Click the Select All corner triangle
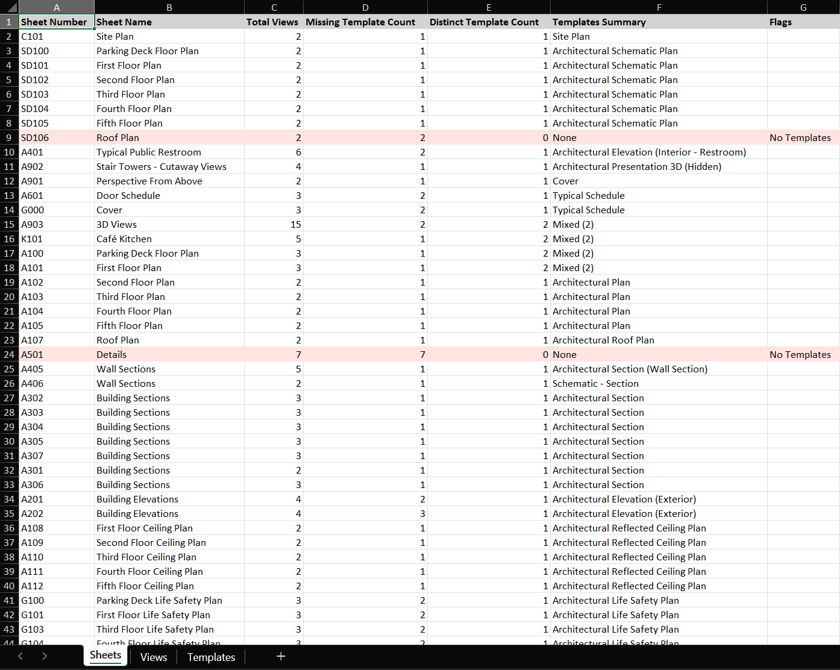The width and height of the screenshot is (840, 670). point(10,7)
